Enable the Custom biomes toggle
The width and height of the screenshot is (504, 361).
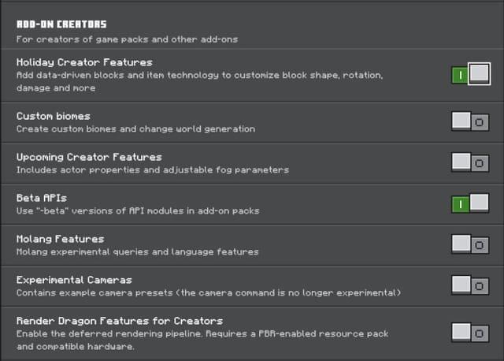pos(470,121)
